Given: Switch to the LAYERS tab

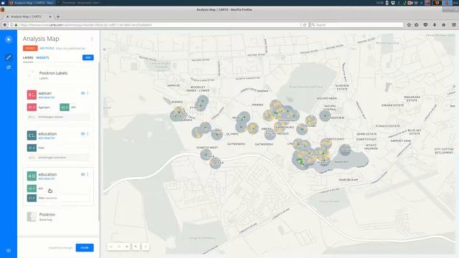Looking at the screenshot, I should pos(28,57).
